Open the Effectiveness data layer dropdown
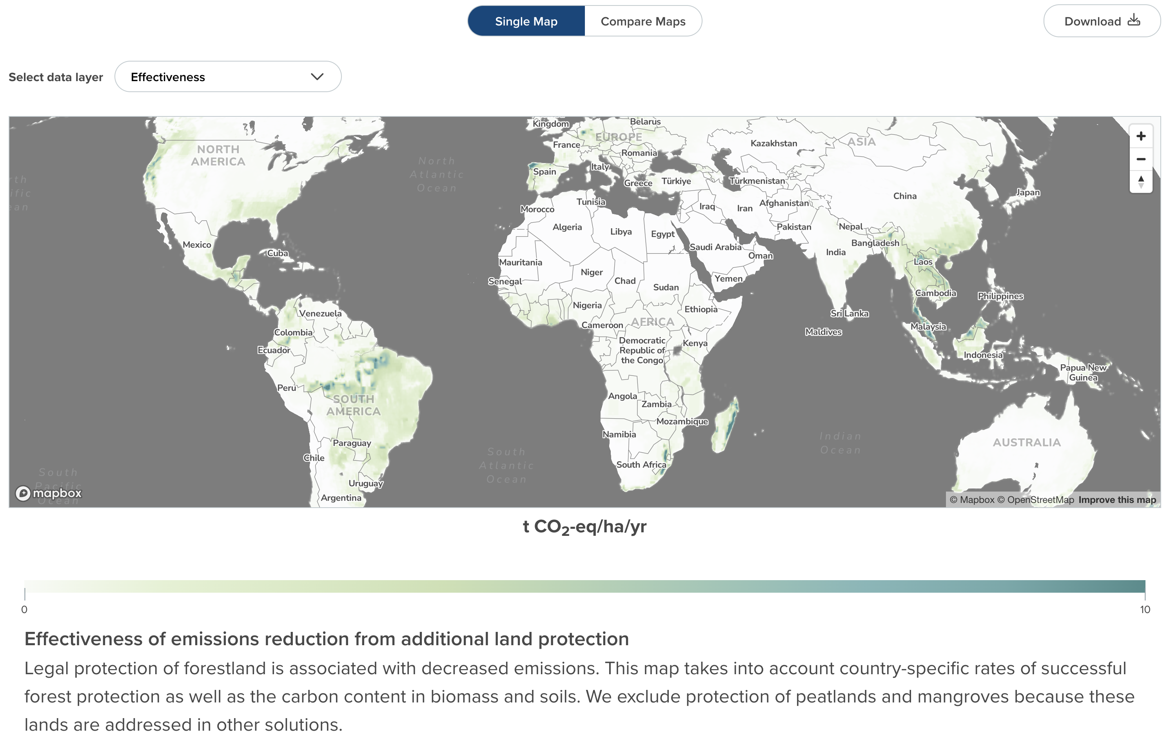1169x744 pixels. (x=228, y=77)
